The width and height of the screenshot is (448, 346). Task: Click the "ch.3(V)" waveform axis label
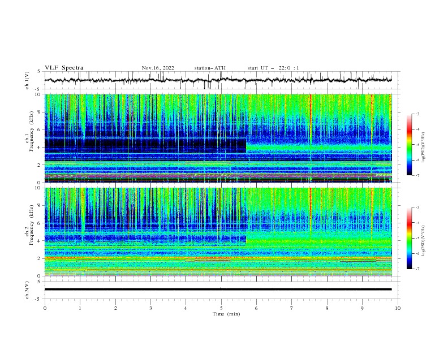(x=27, y=290)
